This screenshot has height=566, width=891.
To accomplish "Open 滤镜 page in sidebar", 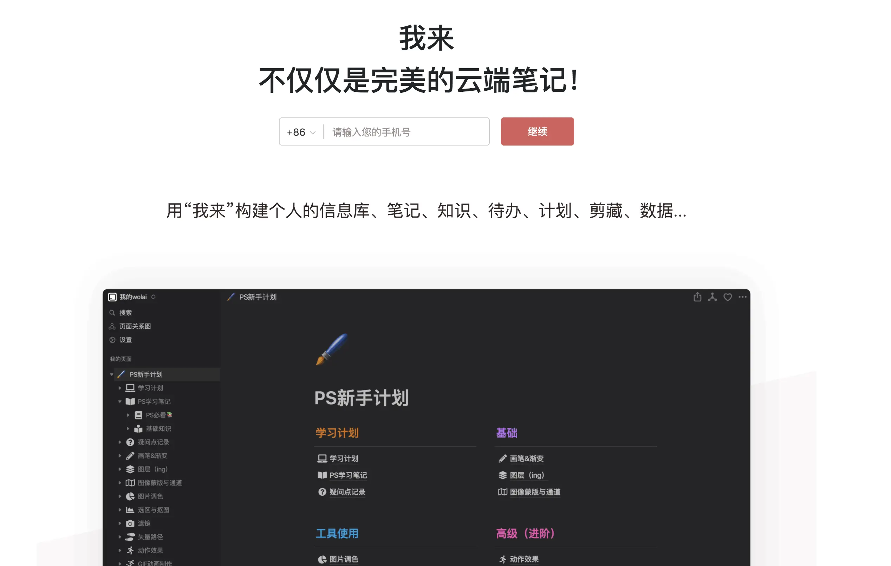I will (x=144, y=523).
